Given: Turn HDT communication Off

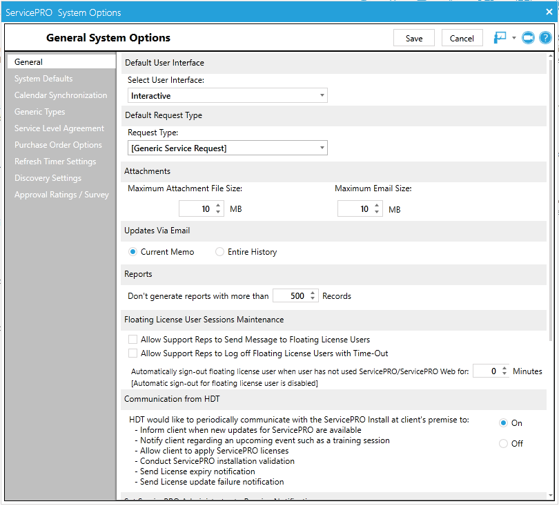Looking at the screenshot, I should (x=503, y=444).
